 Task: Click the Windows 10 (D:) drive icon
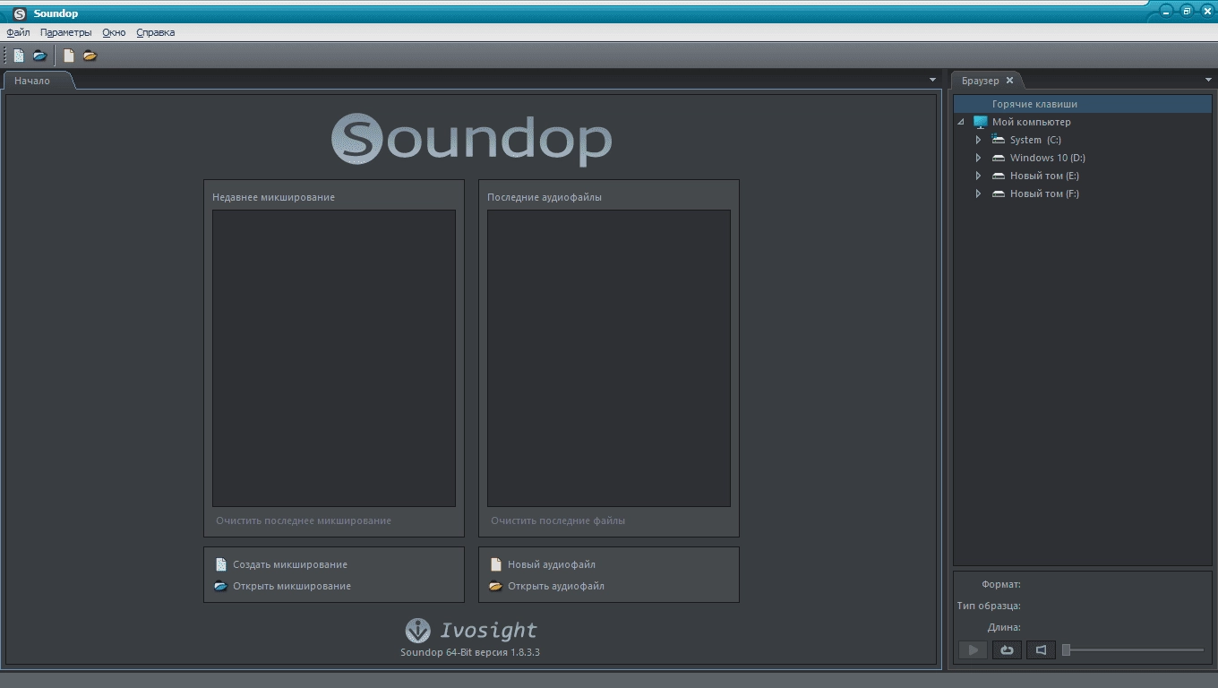pos(999,158)
